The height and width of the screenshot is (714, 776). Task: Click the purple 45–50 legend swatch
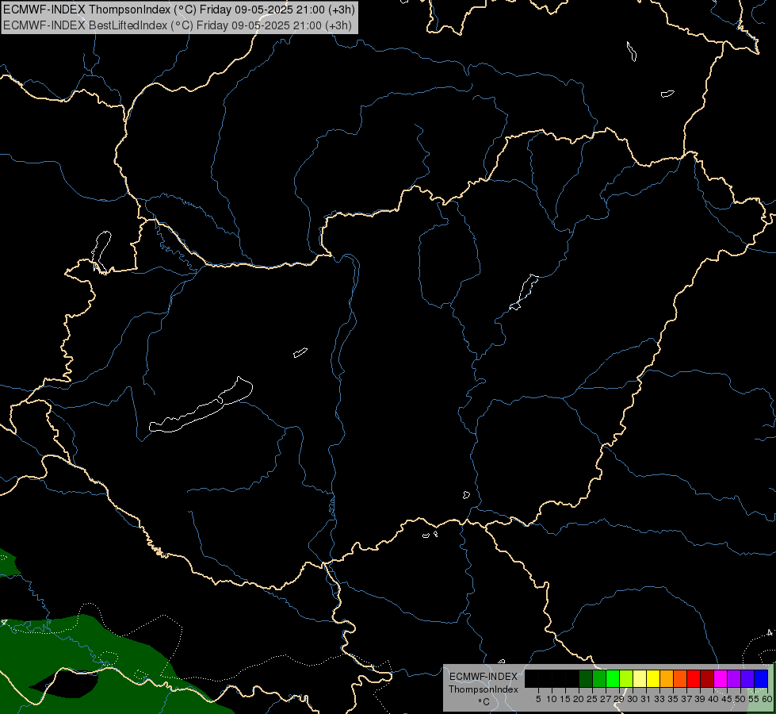[x=734, y=678]
